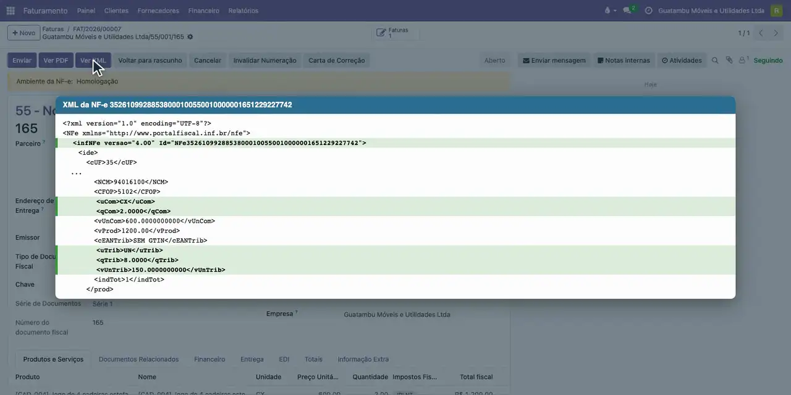Click the cEANTrib SEM GTIN line
This screenshot has height=395, width=791.
coord(151,241)
